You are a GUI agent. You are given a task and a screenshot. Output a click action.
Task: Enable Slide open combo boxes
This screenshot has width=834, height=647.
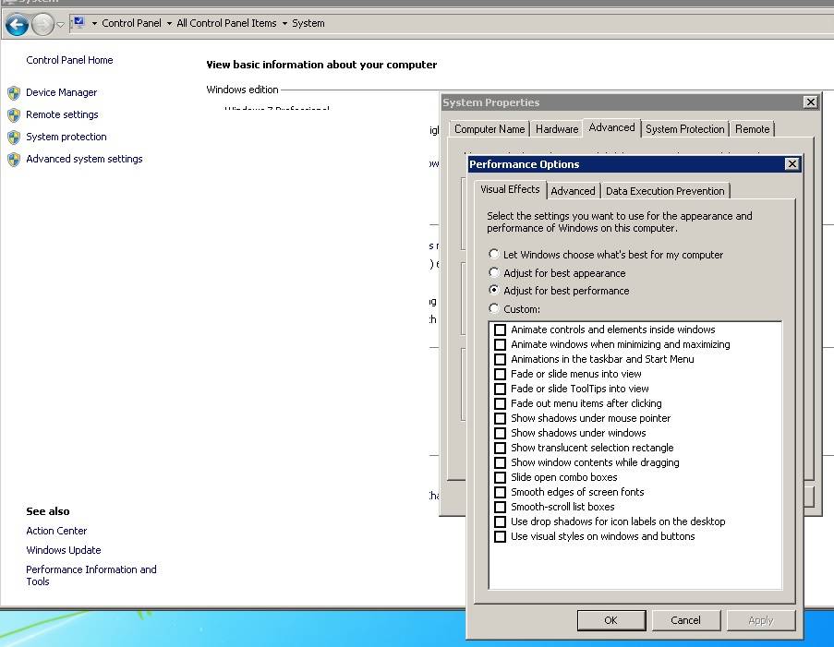pyautogui.click(x=500, y=477)
